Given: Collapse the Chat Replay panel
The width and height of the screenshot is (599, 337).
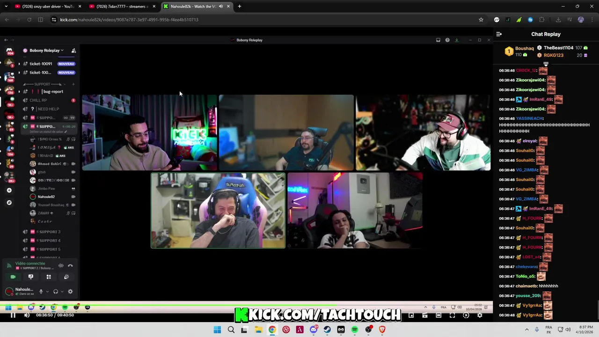Looking at the screenshot, I should [499, 34].
